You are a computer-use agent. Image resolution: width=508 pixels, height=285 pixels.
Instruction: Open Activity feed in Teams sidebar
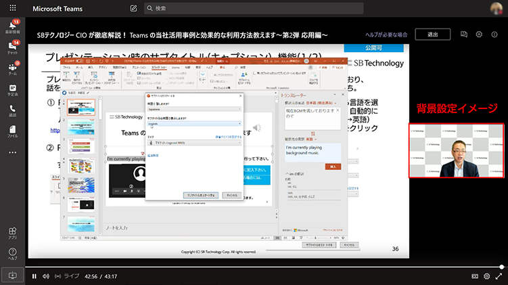point(13,27)
